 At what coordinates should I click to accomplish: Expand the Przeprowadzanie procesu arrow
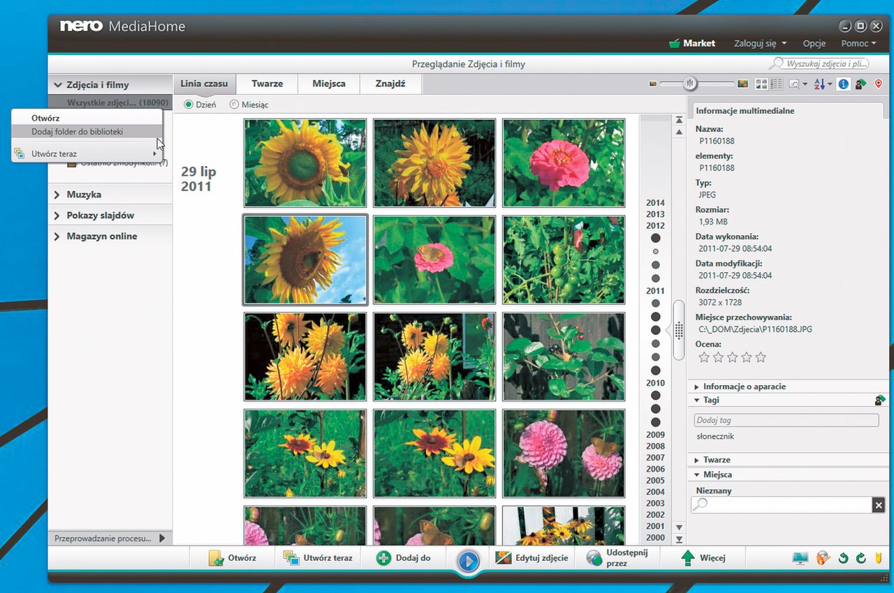pyautogui.click(x=162, y=539)
